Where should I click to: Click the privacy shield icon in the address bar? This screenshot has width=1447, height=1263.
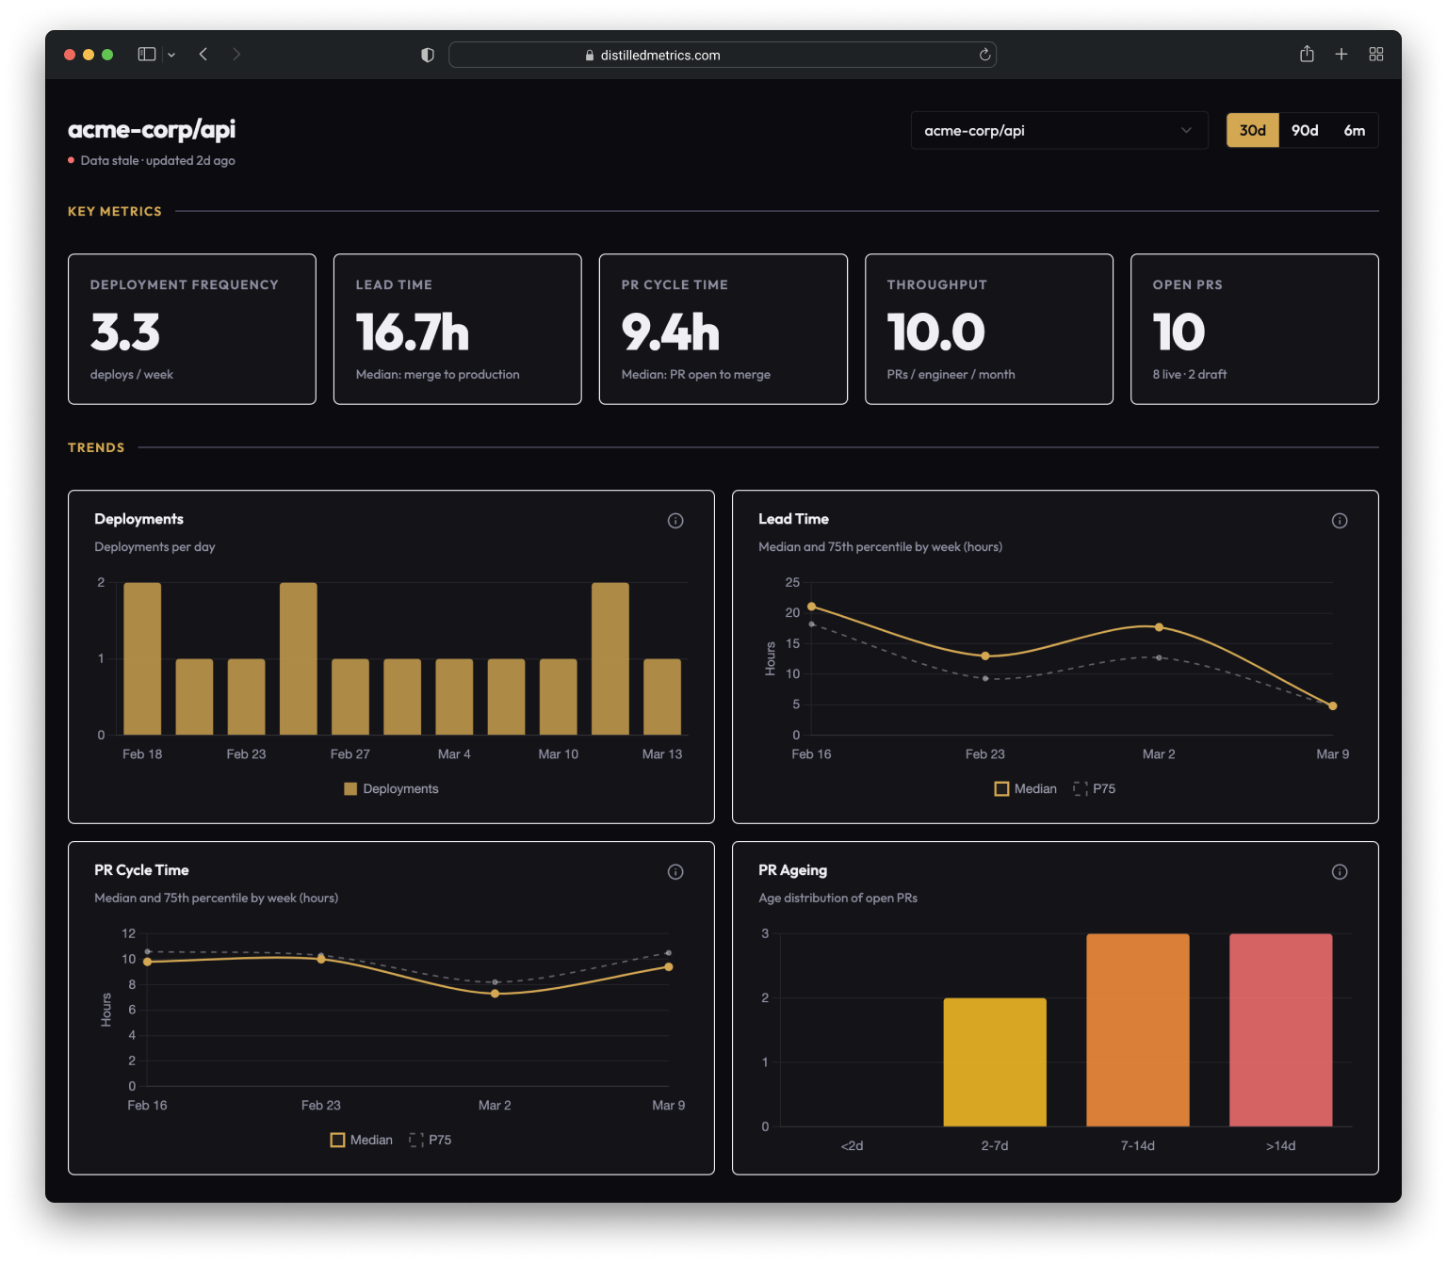coord(428,54)
